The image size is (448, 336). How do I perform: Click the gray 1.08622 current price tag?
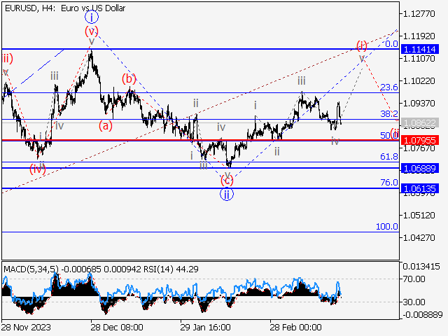tap(420, 123)
